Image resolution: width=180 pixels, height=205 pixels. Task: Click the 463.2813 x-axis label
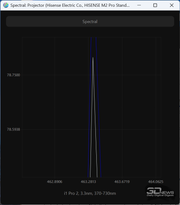88,182
